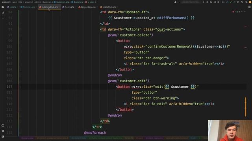
Task: Click the 'cust-actions' class name
Action: pyautogui.click(x=169, y=29)
